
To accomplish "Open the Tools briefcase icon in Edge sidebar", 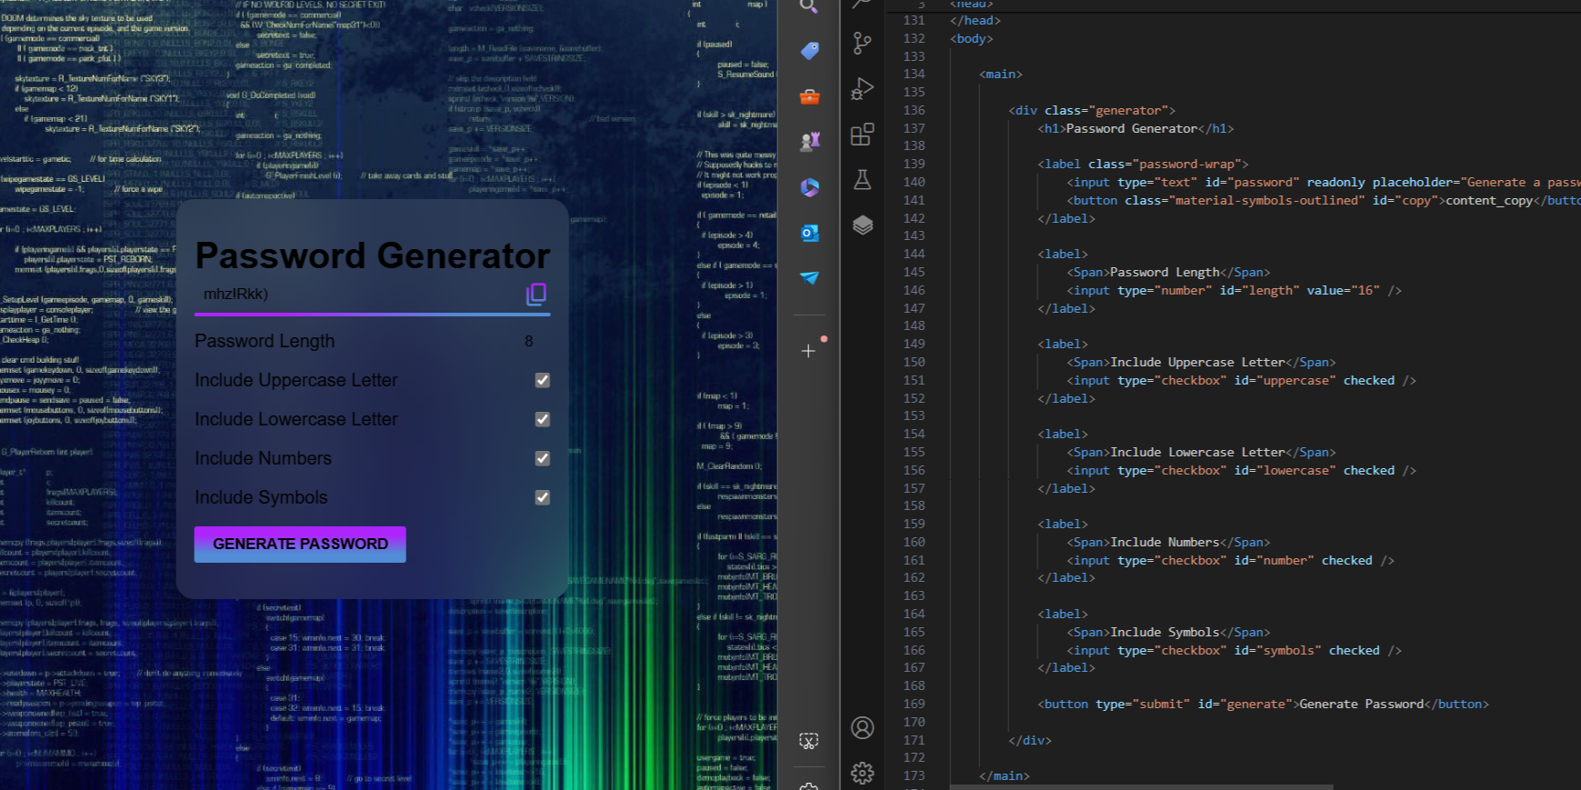I will pos(809,96).
